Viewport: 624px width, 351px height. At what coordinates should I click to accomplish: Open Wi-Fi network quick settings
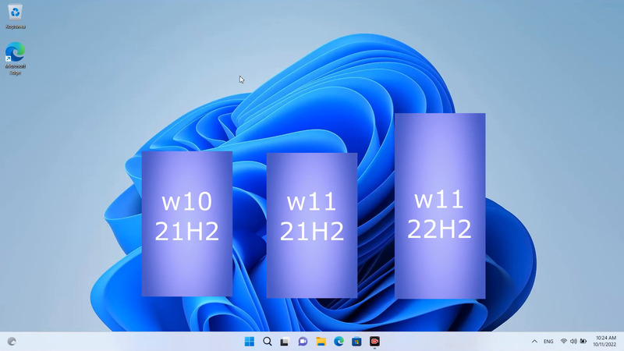[x=563, y=342]
